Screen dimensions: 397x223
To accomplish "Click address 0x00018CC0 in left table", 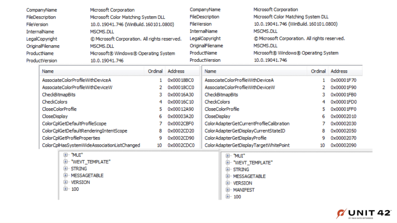I will (181, 88).
